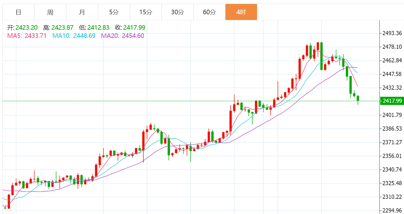Image resolution: width=404 pixels, height=214 pixels.
Task: Click the 2371.27 price axis label
Action: [x=392, y=142]
